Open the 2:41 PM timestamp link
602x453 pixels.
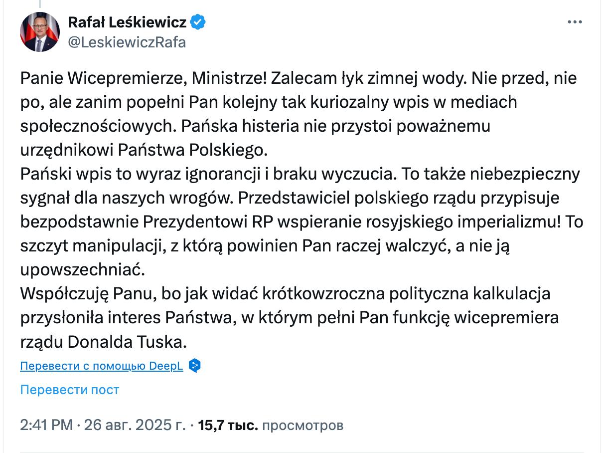click(x=46, y=426)
